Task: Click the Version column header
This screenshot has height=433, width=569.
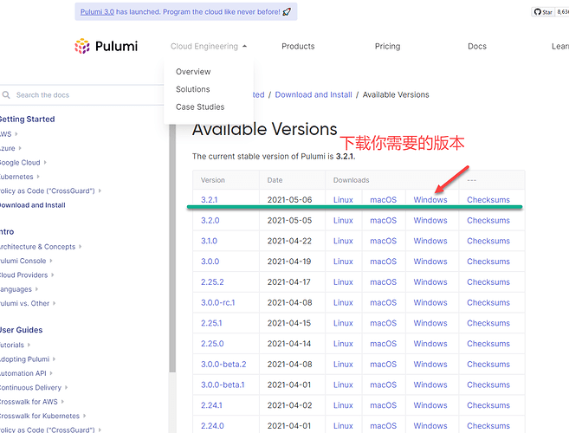Action: pyautogui.click(x=213, y=180)
